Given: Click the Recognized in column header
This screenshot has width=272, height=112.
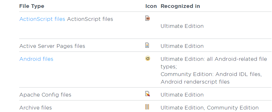Looking at the screenshot, I should (x=180, y=6).
